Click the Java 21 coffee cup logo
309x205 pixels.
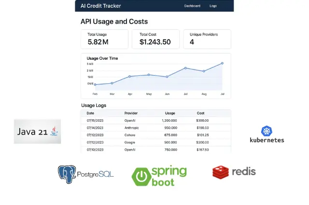point(54,131)
